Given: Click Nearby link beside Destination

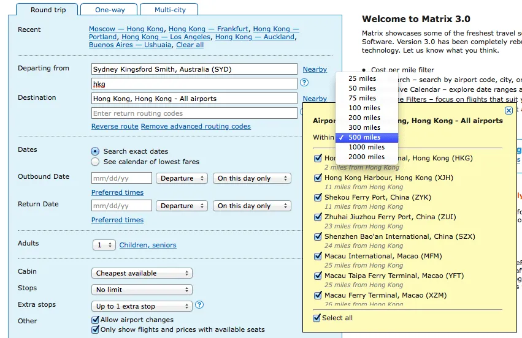Looking at the screenshot, I should click(315, 99).
